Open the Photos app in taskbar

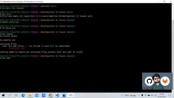[64, 95]
